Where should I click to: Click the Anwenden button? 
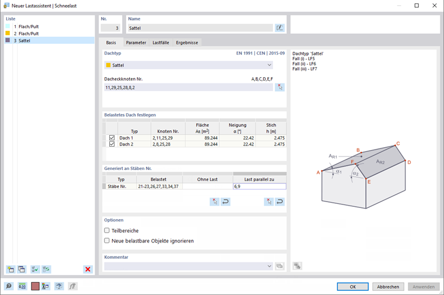tap(424, 287)
